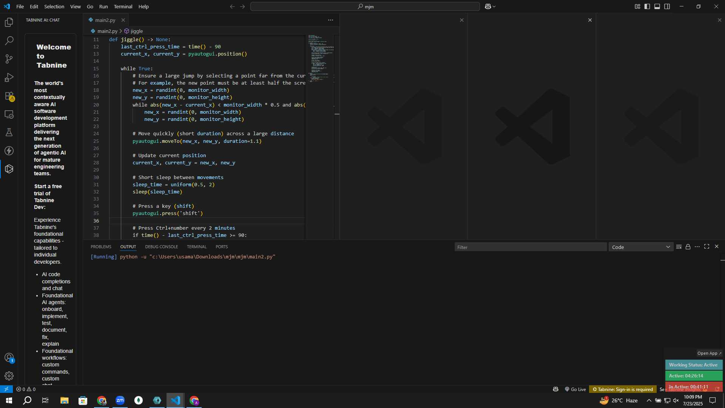
Task: Go back using the navigation arrow
Action: click(x=232, y=6)
